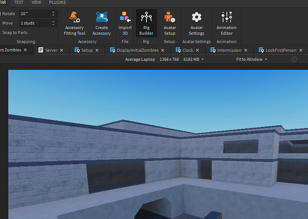The width and height of the screenshot is (308, 219).
Task: Toggle Snap to Parts option
Action: click(x=14, y=33)
